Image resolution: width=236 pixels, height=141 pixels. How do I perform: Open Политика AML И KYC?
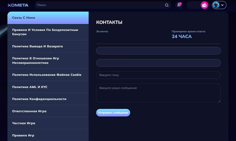coord(48,87)
